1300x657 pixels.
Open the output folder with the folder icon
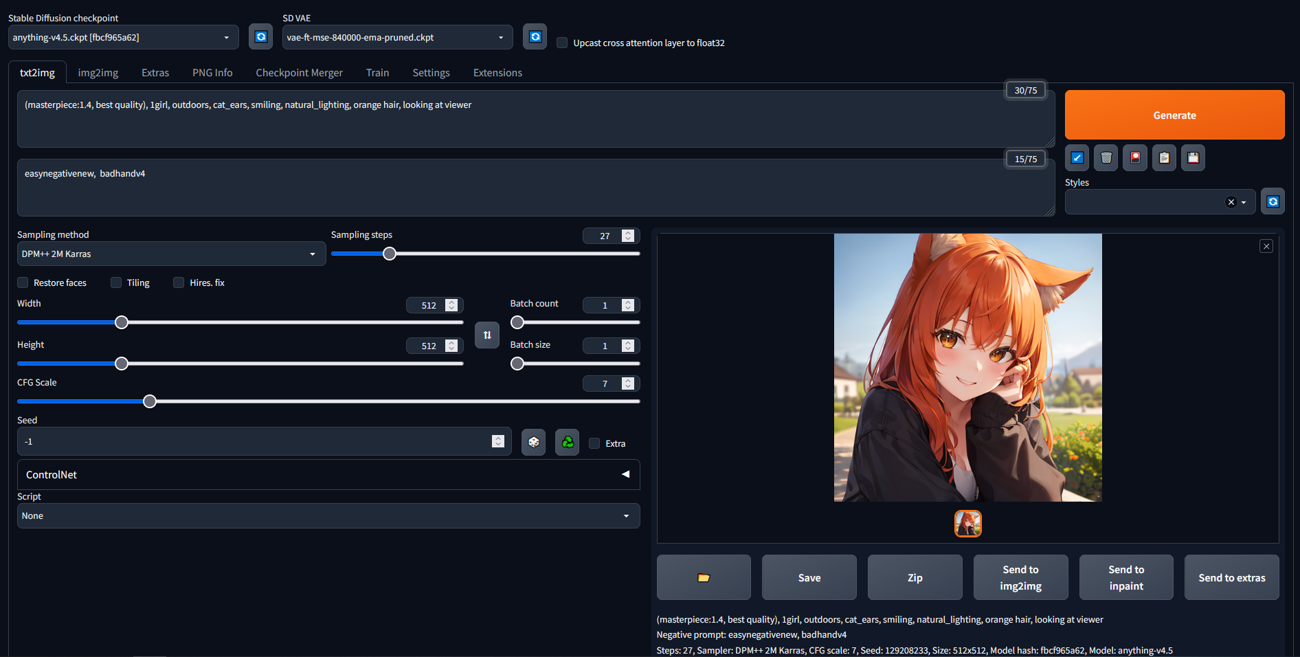pos(704,578)
